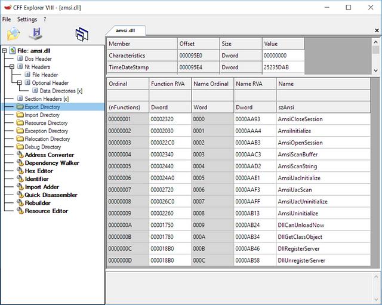Screen dimensions: 382x305
Task: Select function RVA 00002340 cell
Action: point(170,155)
